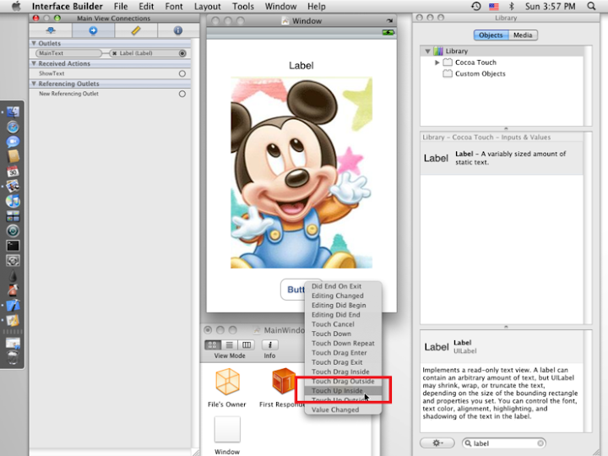Screen dimensions: 608x456
Task: Click the MainText outlet connection circle
Action: 182,53
